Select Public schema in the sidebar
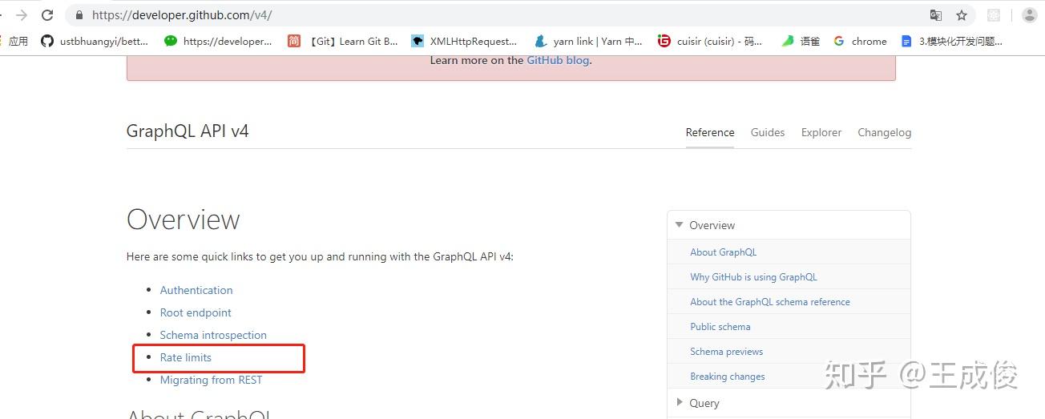The image size is (1045, 419). (720, 327)
